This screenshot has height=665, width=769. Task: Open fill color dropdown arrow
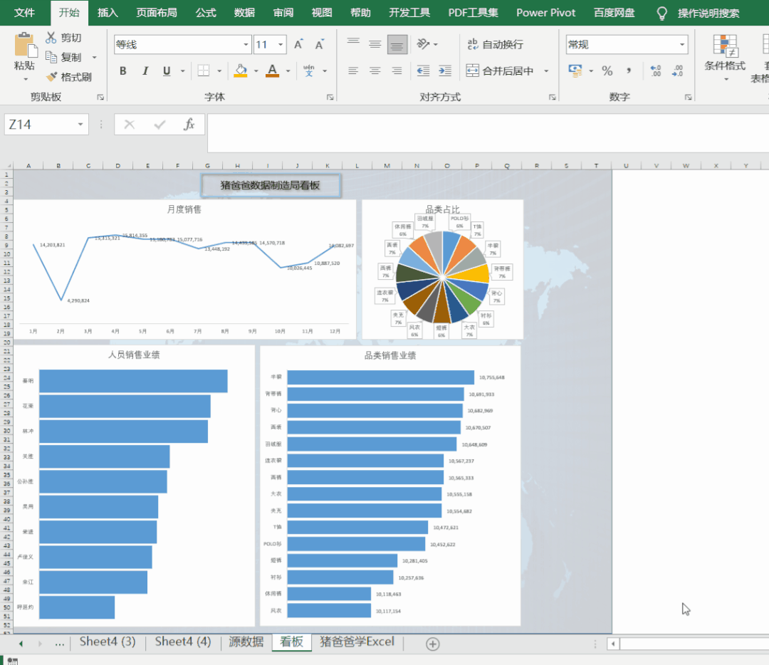point(256,70)
